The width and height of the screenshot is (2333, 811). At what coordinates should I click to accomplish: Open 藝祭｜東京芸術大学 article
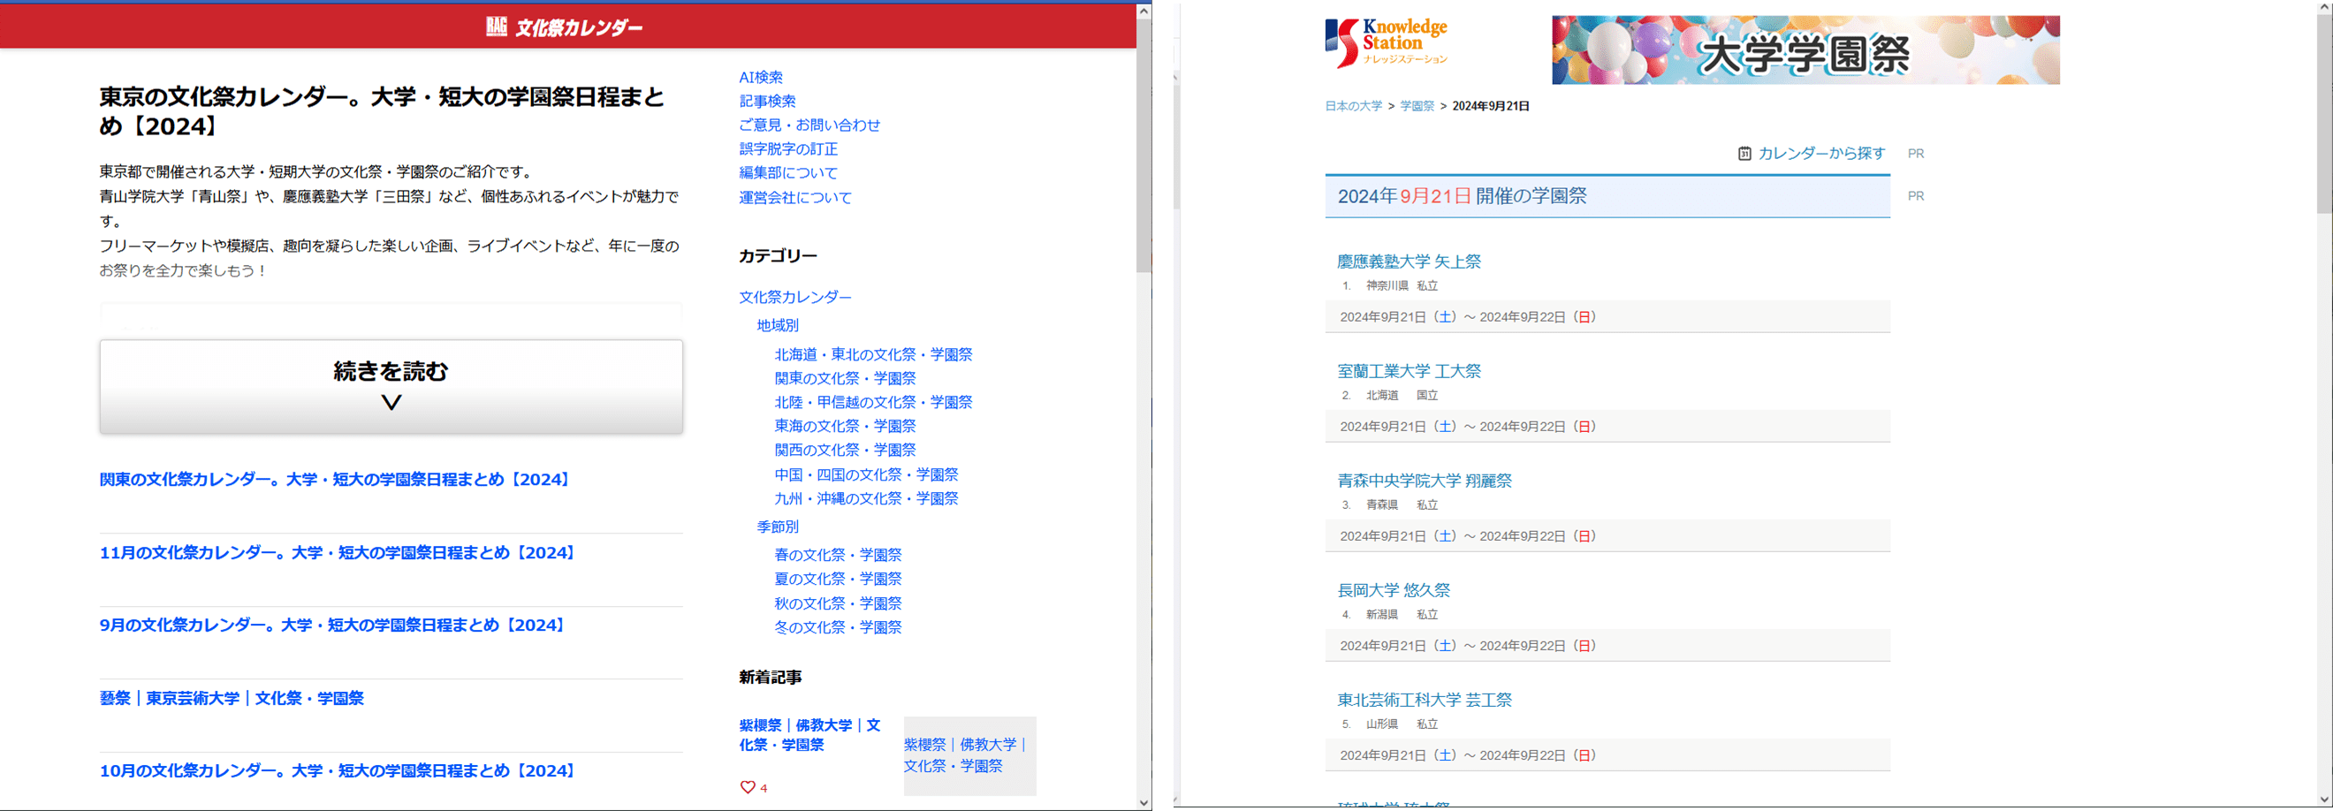coord(232,698)
